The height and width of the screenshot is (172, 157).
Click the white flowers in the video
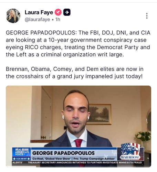coord(143,136)
